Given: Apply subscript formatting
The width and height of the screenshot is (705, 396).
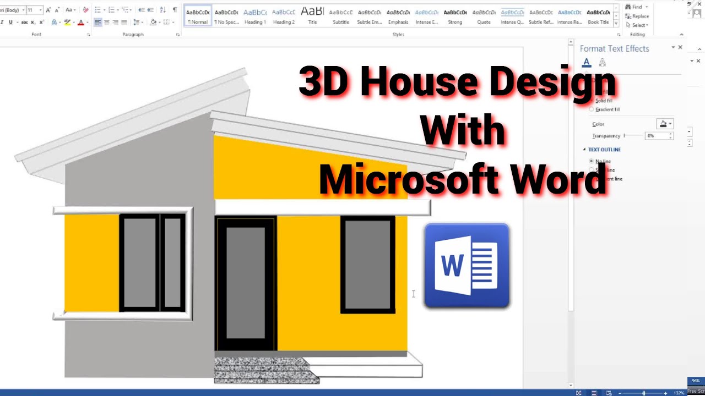Looking at the screenshot, I should (34, 23).
